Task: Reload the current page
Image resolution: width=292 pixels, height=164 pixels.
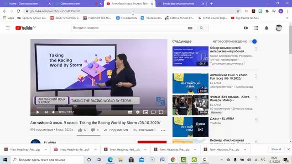Action: click(x=18, y=11)
